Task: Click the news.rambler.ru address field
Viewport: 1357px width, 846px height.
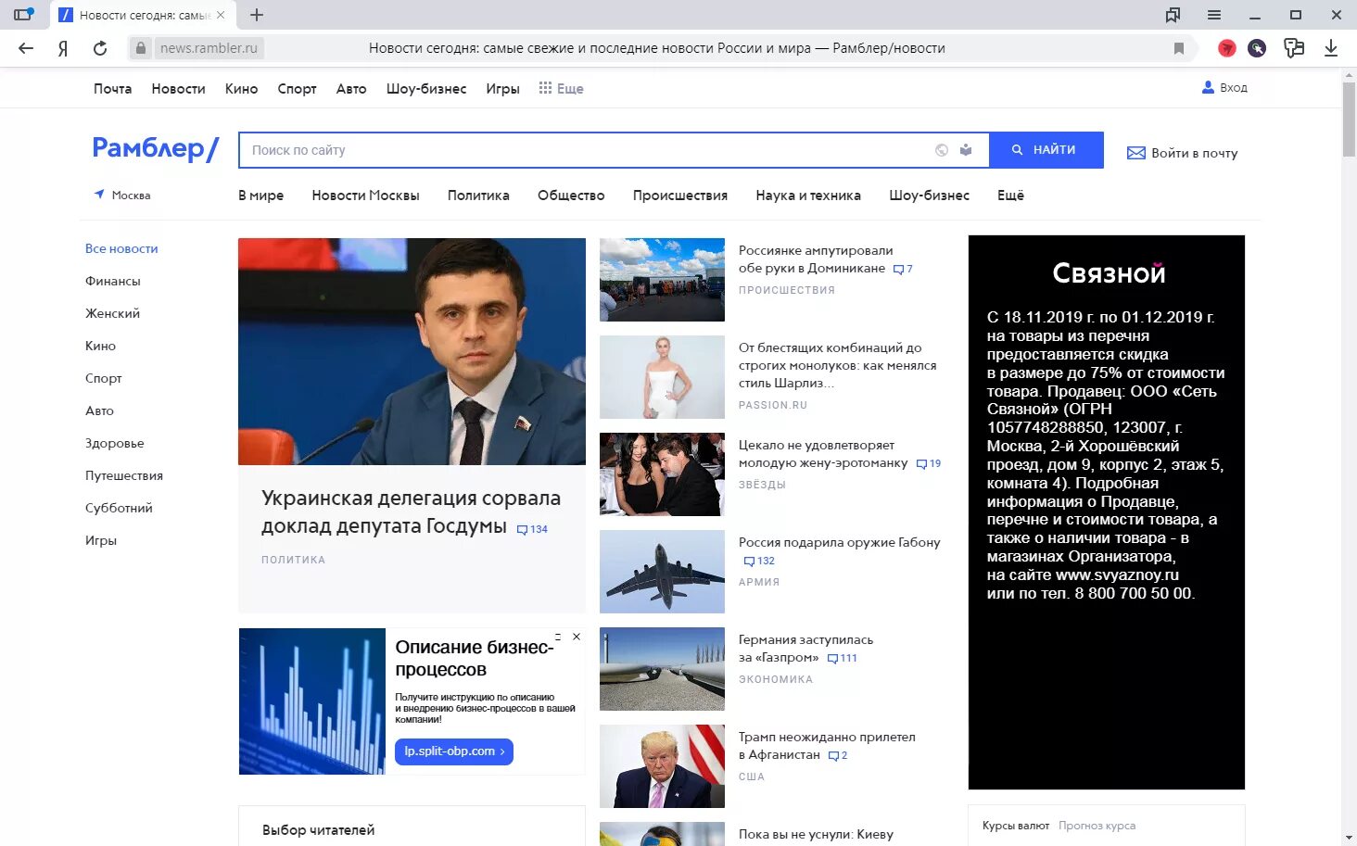Action: click(209, 48)
